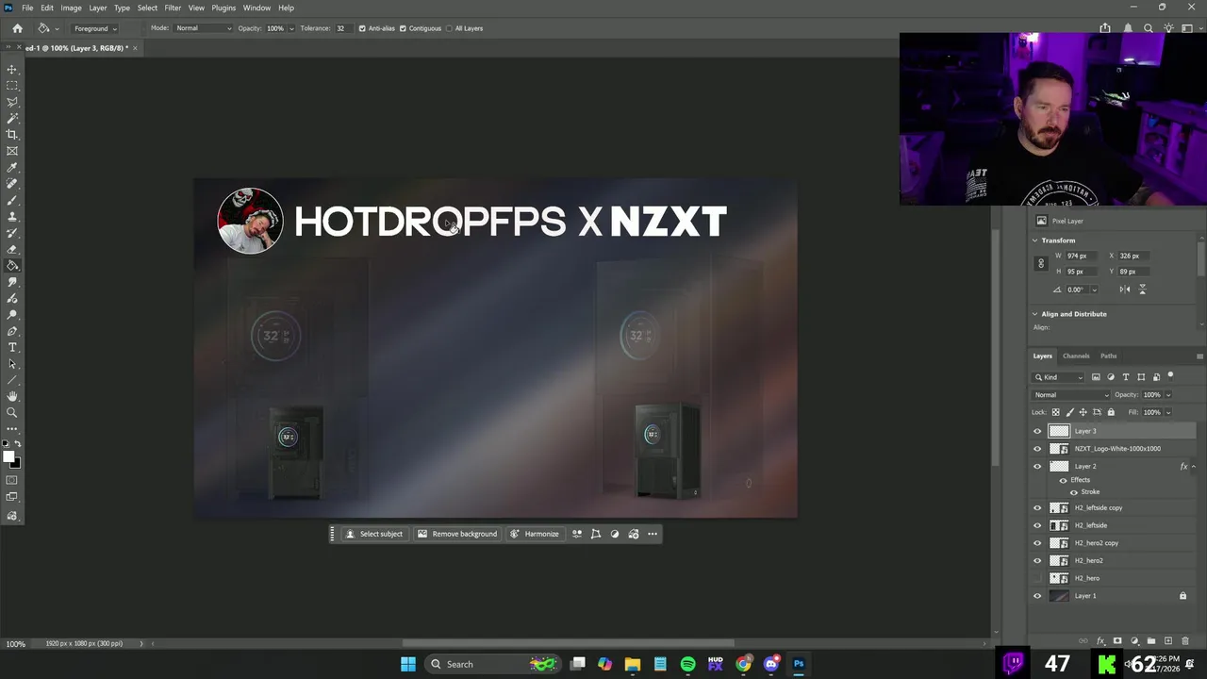Screen dimensions: 1207x679
Task: Collapse Layer 2 effects list
Action: (1193, 466)
